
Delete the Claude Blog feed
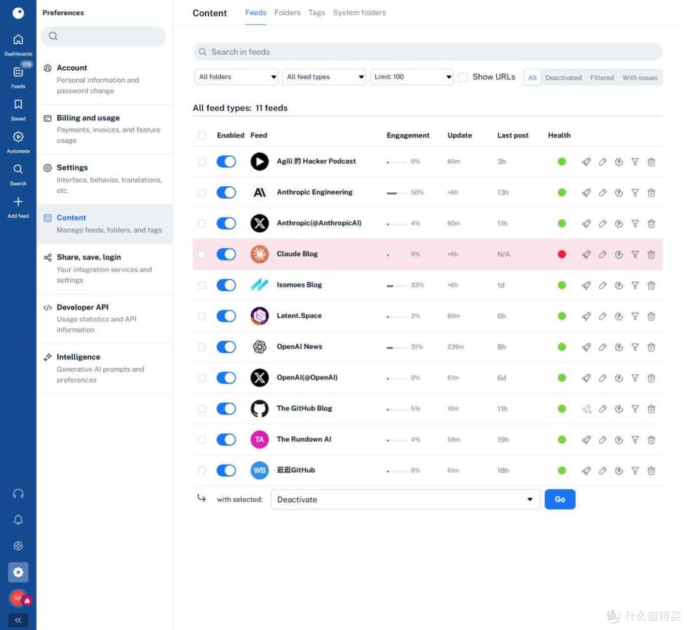point(651,255)
